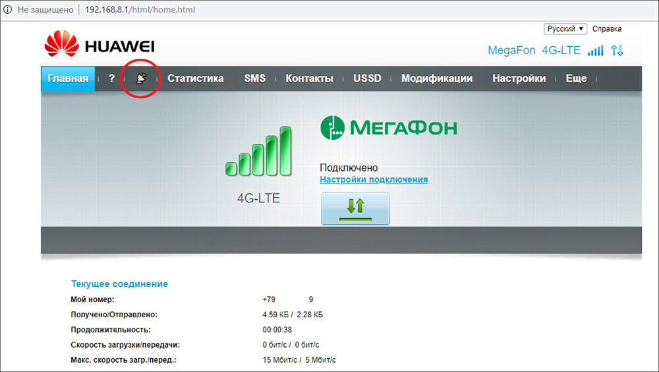
Task: Click the MegaFon operator logo
Action: (x=389, y=127)
